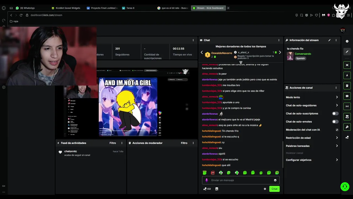The height and width of the screenshot is (199, 353).
Task: Switch to KickBot Saved Widgets tab
Action: [x=67, y=8]
